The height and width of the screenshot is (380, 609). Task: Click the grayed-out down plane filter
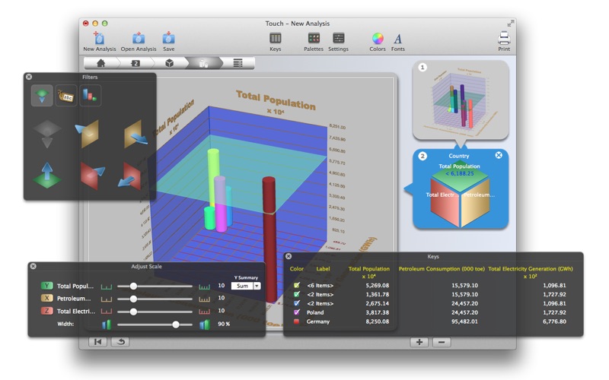pos(47,134)
